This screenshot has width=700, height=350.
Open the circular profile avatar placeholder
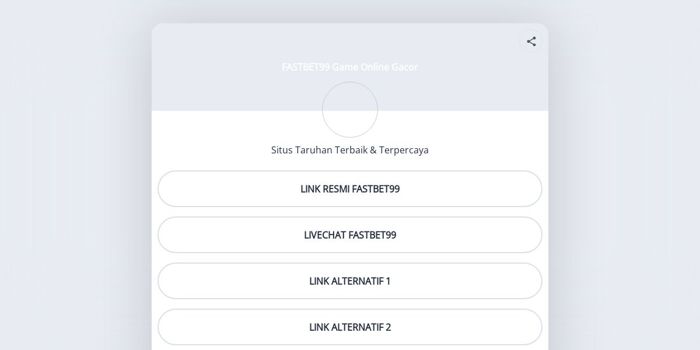pyautogui.click(x=350, y=110)
